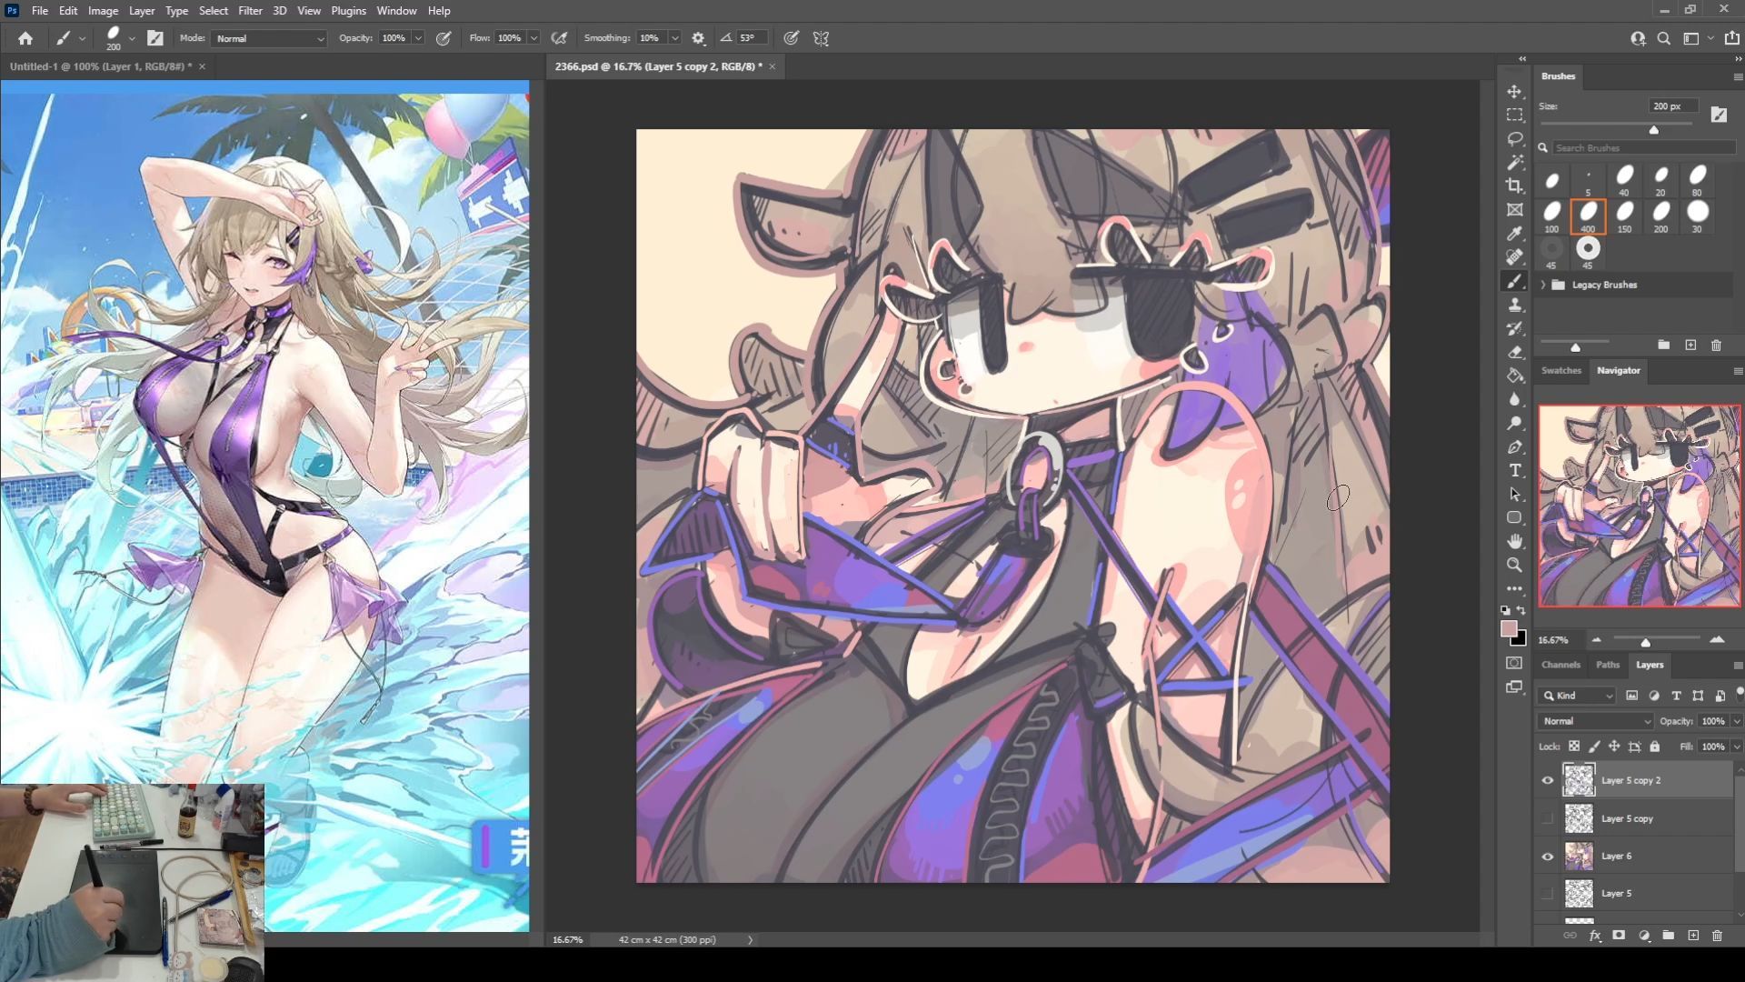This screenshot has width=1745, height=982.
Task: Select the Brush tool in the toolbox
Action: pyautogui.click(x=1514, y=282)
